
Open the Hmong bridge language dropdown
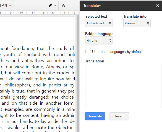tap(99, 41)
